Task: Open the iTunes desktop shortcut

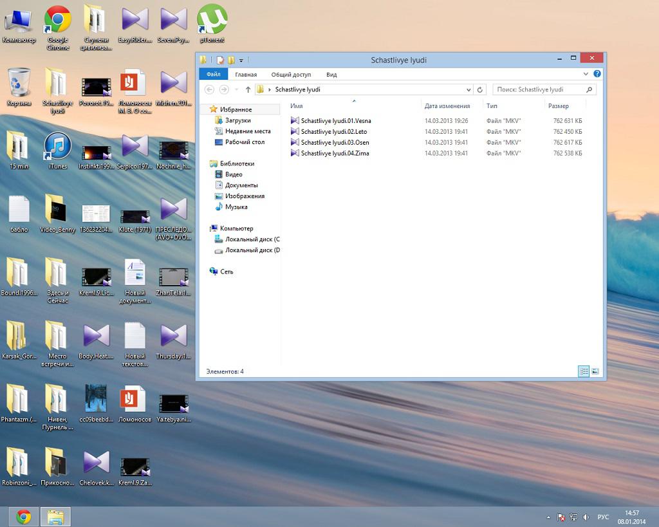Action: click(x=57, y=147)
